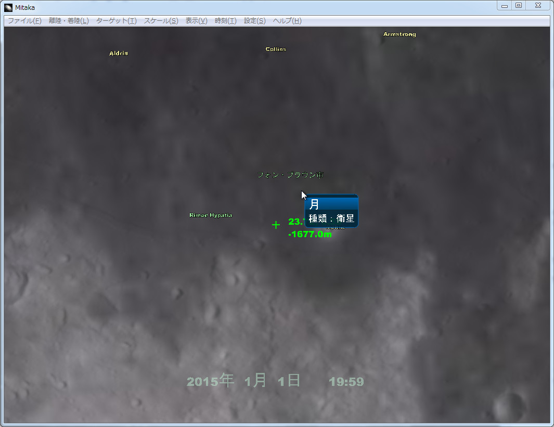Image resolution: width=554 pixels, height=427 pixels.
Task: Open the スケール(S) menu
Action: [x=161, y=21]
